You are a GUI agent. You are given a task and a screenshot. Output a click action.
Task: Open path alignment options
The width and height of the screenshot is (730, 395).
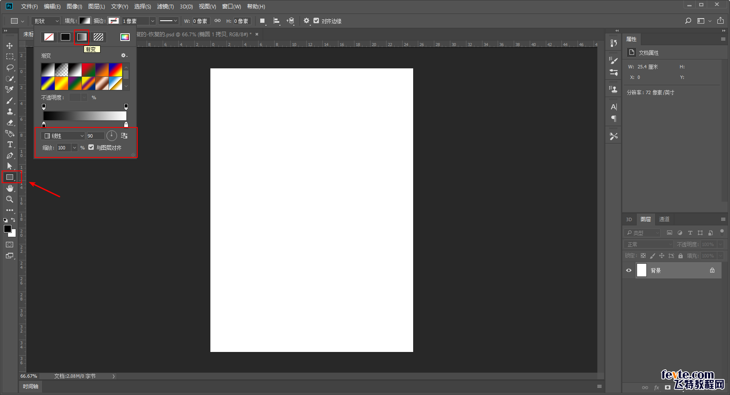[276, 21]
